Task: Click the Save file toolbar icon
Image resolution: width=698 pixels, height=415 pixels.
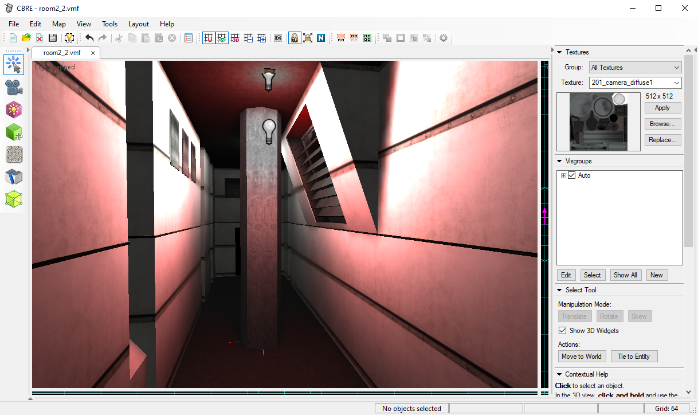Action: pyautogui.click(x=53, y=38)
